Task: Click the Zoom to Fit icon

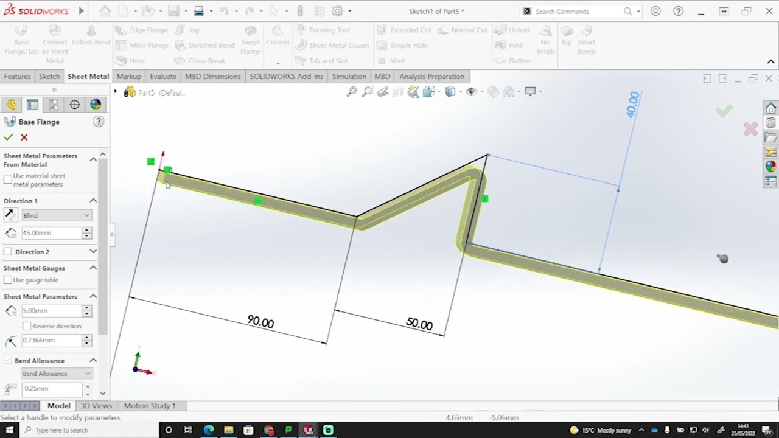Action: click(352, 92)
